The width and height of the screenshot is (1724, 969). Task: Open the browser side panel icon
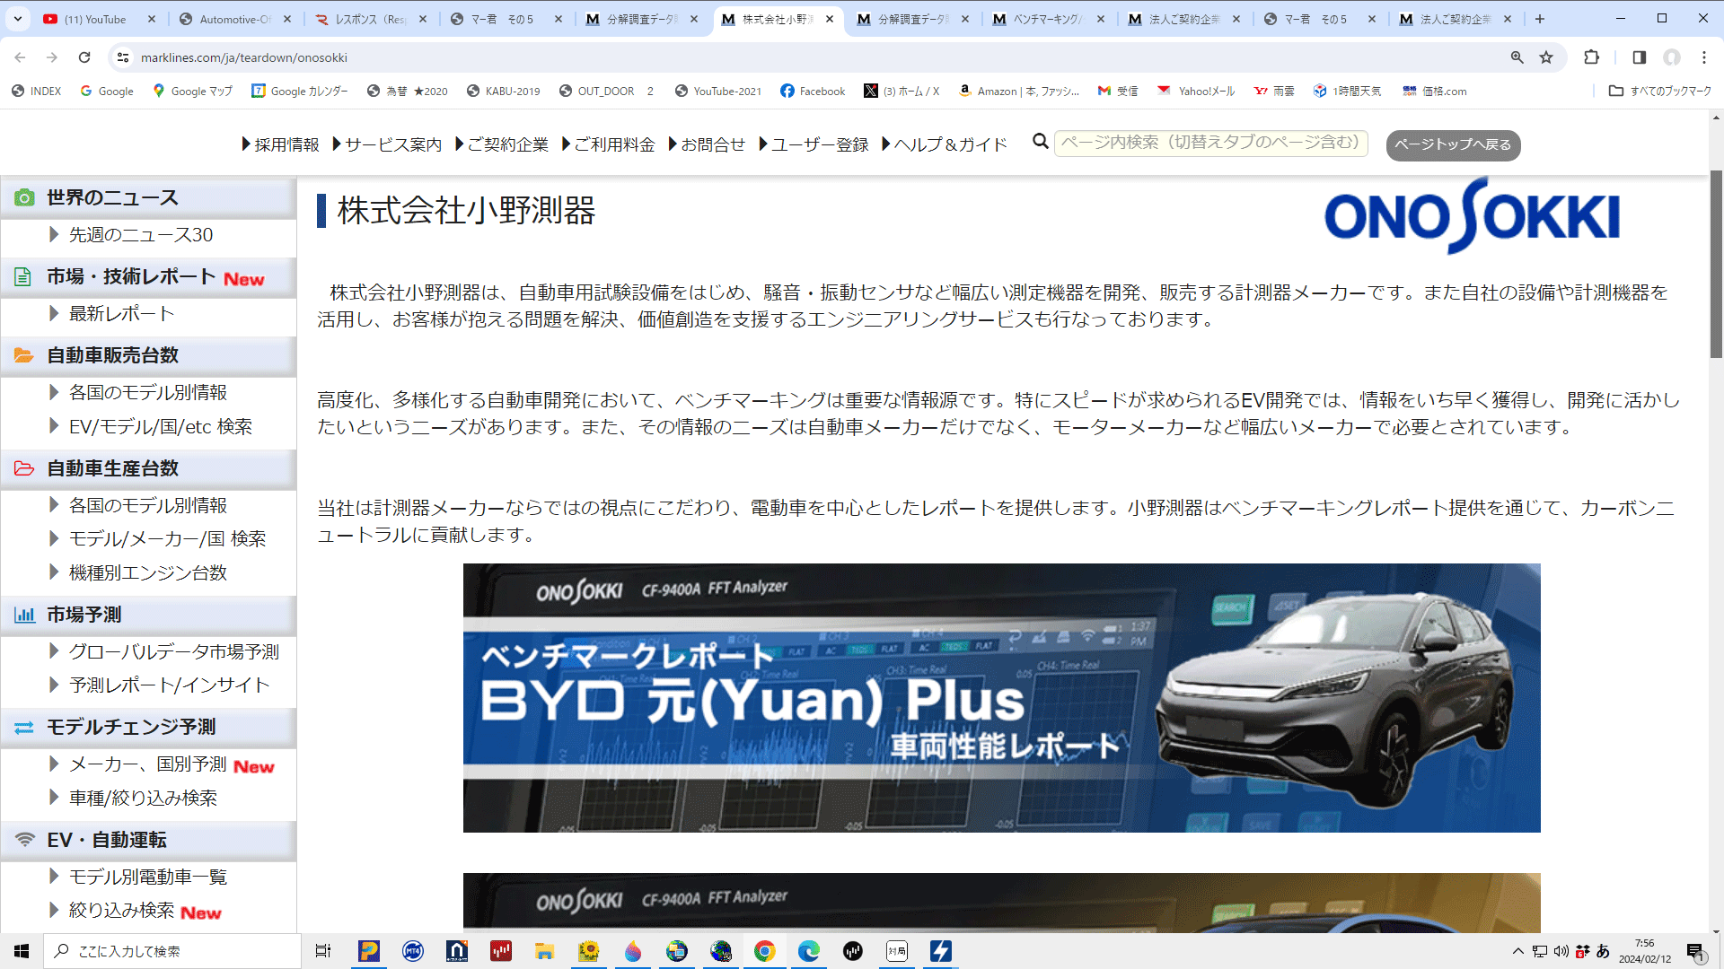(x=1640, y=57)
